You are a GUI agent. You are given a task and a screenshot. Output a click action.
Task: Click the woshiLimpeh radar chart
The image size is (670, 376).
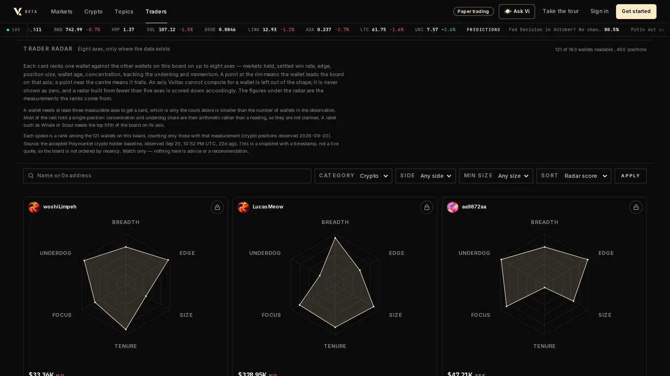[x=126, y=284]
